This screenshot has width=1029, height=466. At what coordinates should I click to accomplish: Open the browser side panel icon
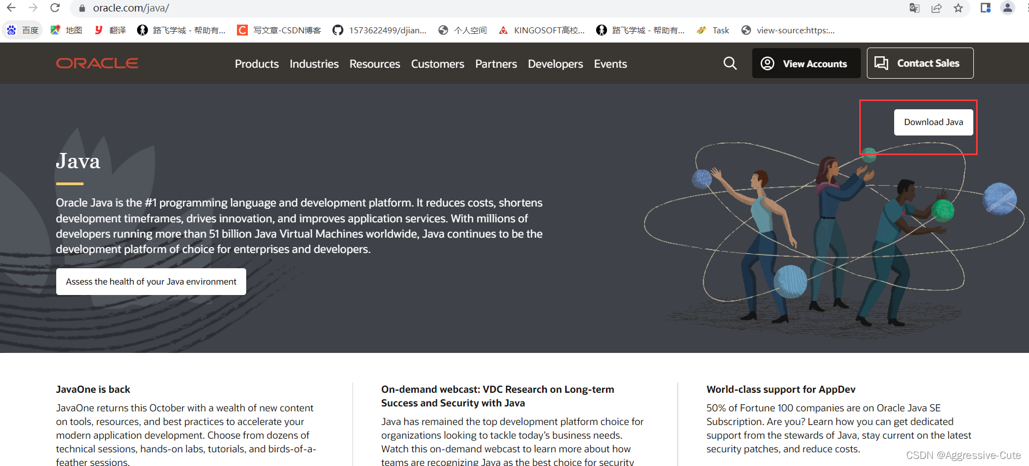[985, 8]
